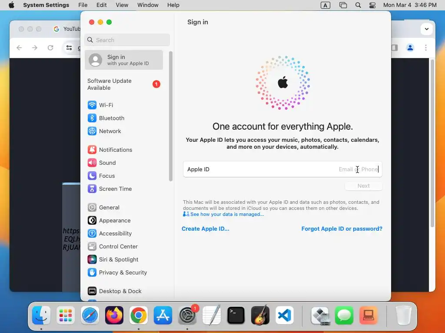Click the input source menu bar icon
This screenshot has width=445, height=333.
point(325,5)
